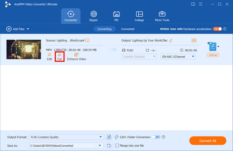Check Merge into one file
233x151 pixels.
(117, 146)
